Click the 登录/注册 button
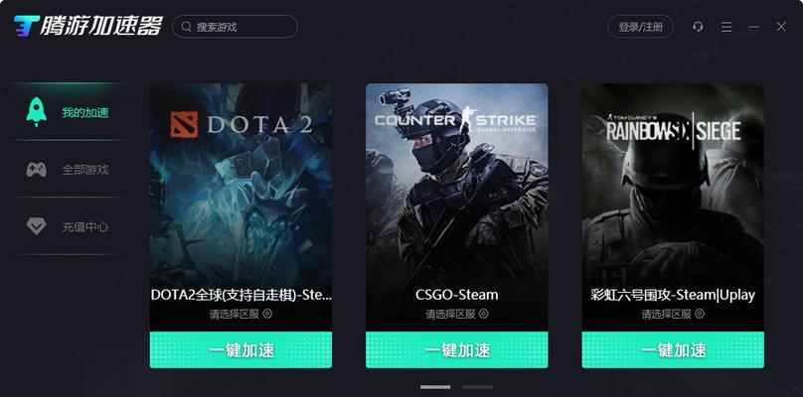Image resolution: width=803 pixels, height=397 pixels. coord(641,27)
